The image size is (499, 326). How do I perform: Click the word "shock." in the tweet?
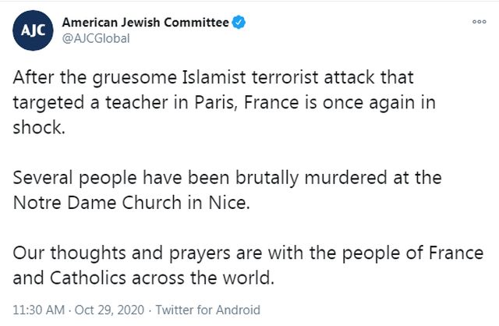(38, 126)
